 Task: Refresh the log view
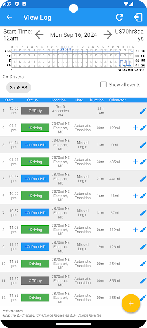[x=120, y=17]
